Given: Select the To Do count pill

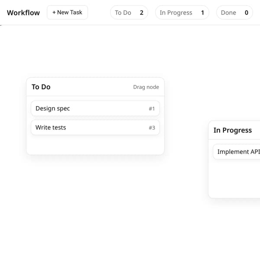Looking at the screenshot, I should pos(129,13).
